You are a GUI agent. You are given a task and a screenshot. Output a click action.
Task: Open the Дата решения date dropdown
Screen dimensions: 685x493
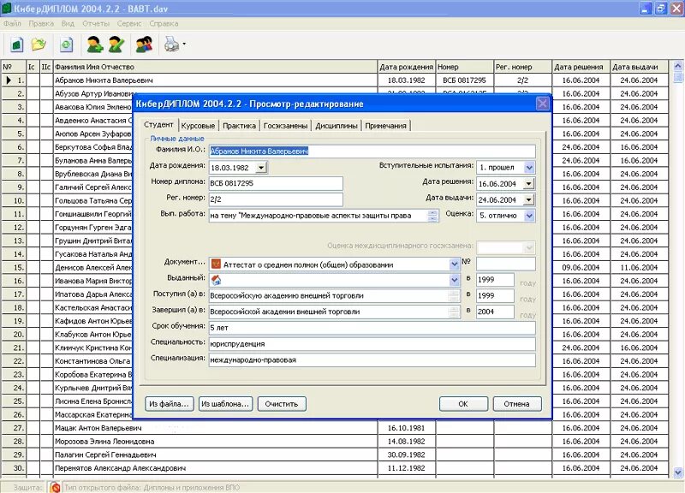pyautogui.click(x=529, y=184)
